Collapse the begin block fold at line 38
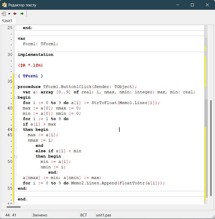This screenshot has height=219, width=215. 16,97
